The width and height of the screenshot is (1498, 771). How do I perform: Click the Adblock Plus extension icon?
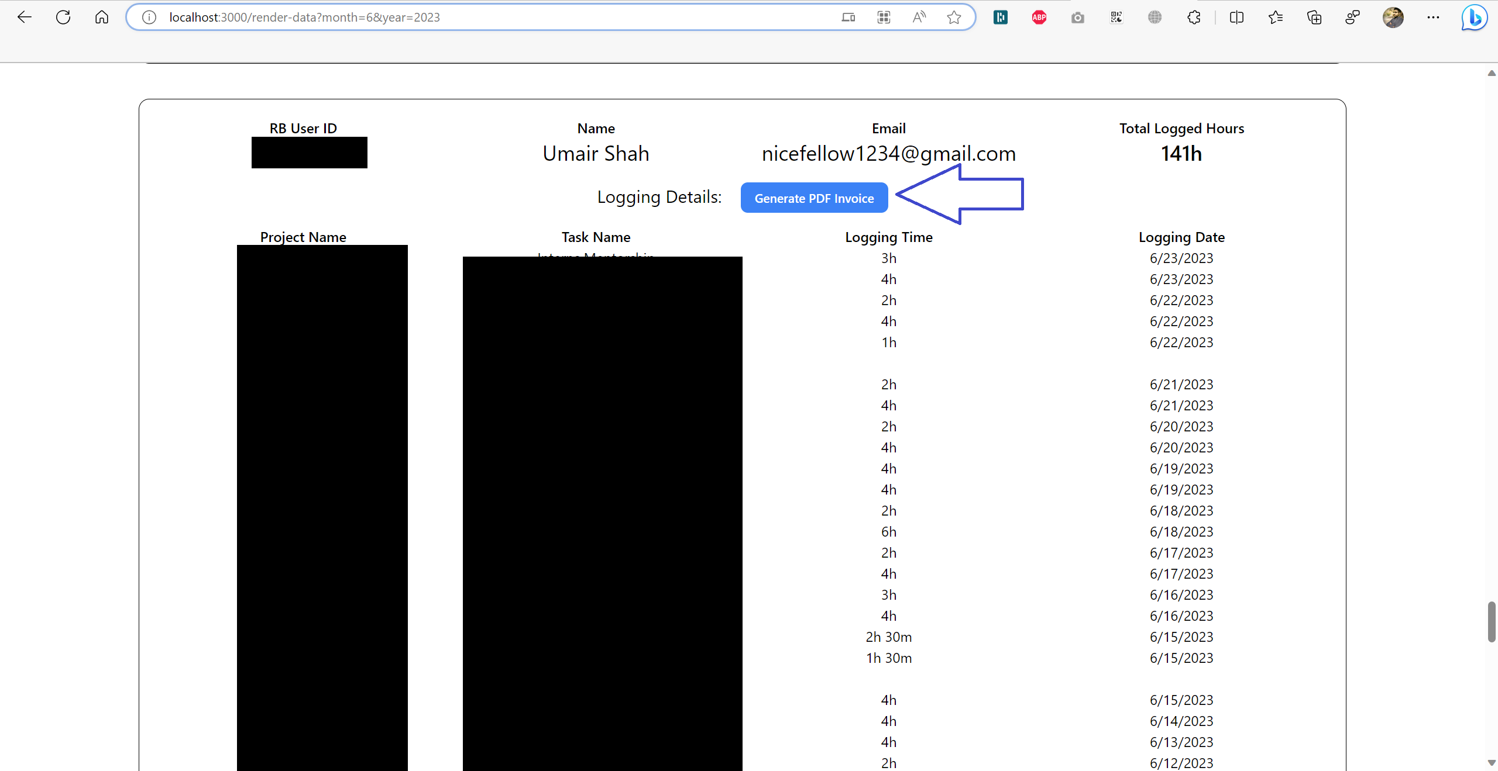(1039, 17)
